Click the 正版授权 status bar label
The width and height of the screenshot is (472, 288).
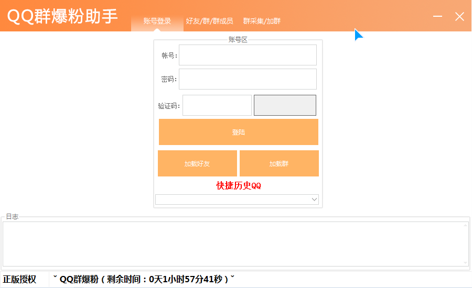[19, 280]
